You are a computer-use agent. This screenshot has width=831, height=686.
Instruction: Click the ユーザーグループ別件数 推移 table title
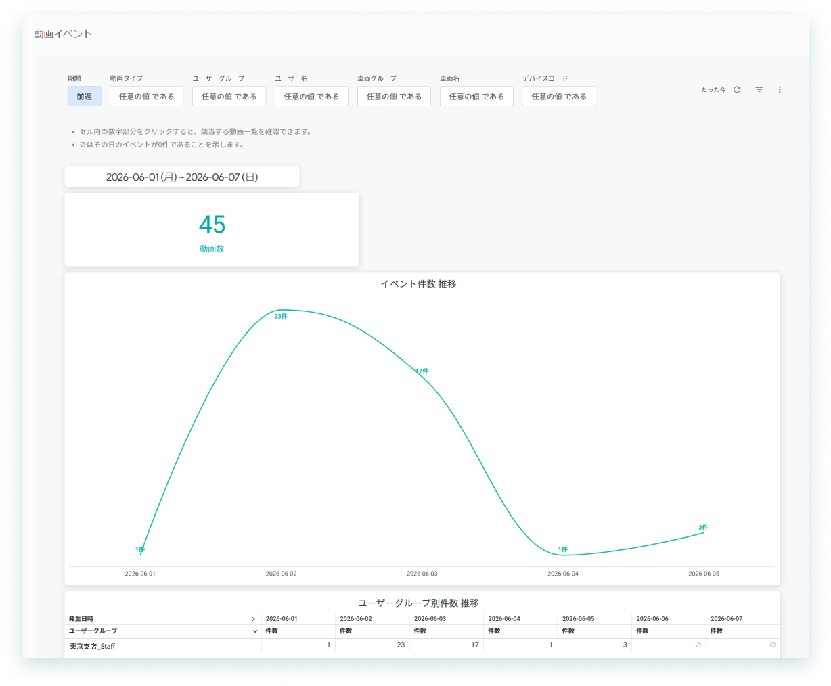click(x=418, y=603)
